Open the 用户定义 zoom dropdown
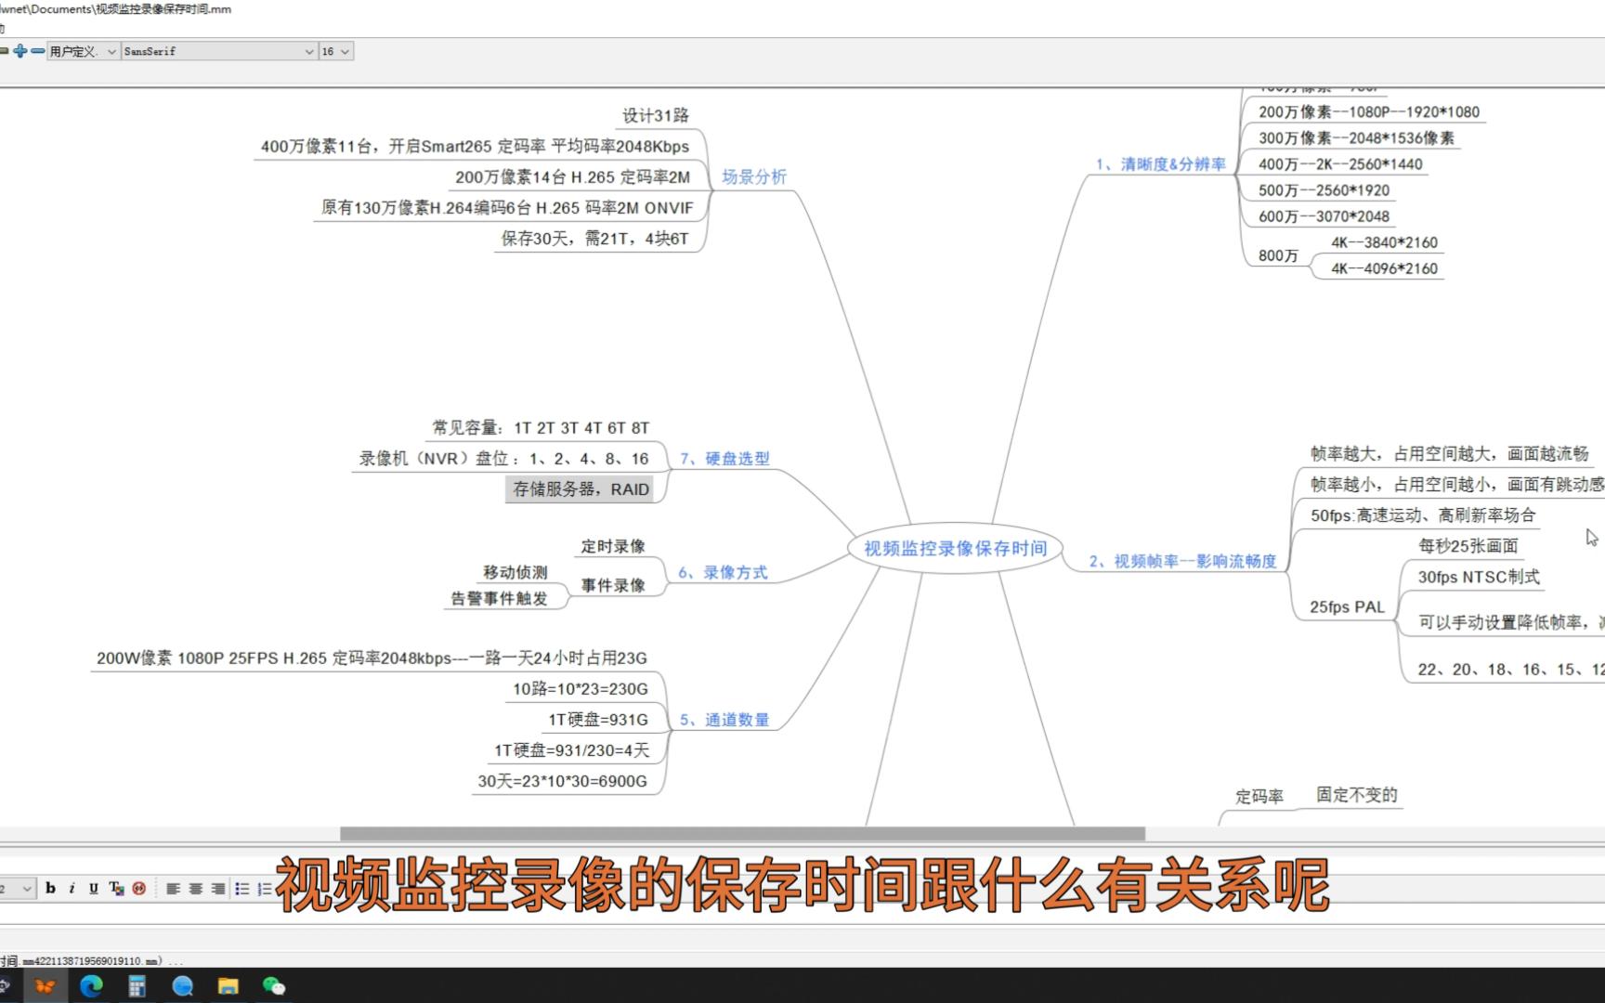 coord(83,51)
